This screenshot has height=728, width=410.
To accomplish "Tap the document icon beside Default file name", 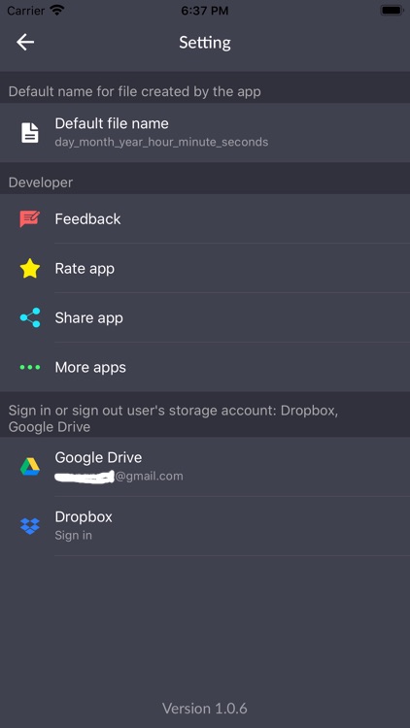I will point(30,132).
